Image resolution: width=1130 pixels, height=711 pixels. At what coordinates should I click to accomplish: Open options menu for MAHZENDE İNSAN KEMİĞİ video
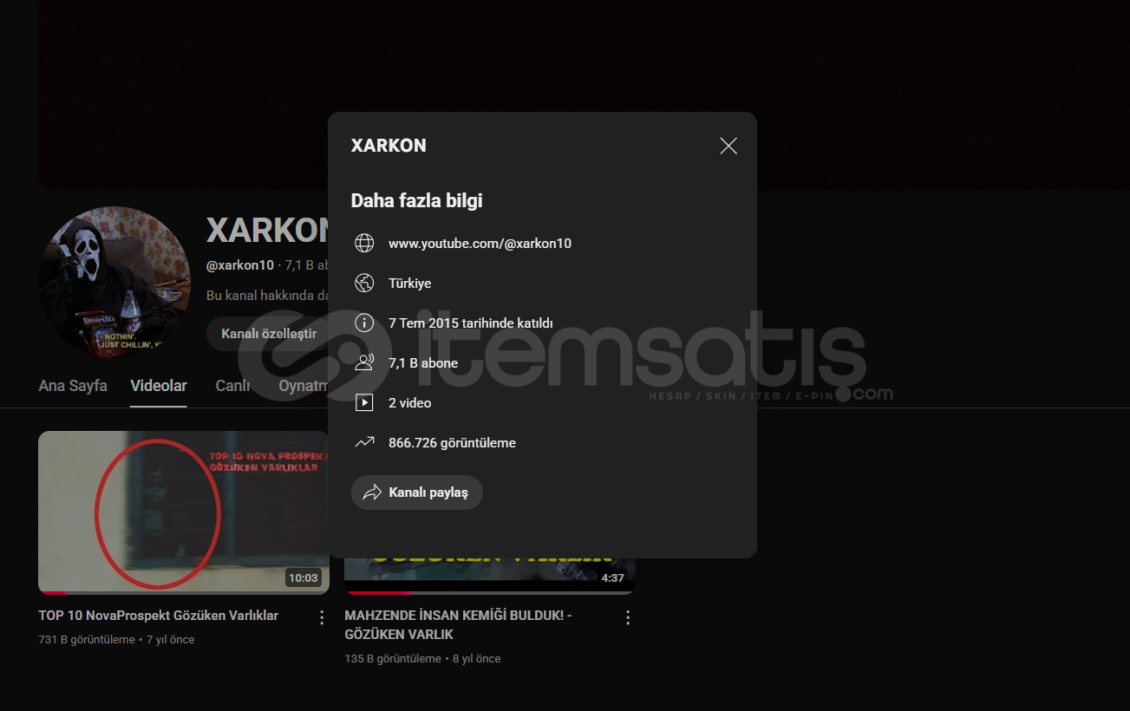tap(628, 617)
